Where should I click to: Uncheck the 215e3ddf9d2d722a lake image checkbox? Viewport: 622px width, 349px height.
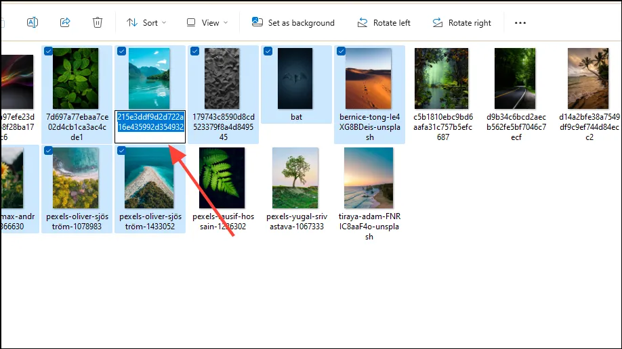point(121,51)
